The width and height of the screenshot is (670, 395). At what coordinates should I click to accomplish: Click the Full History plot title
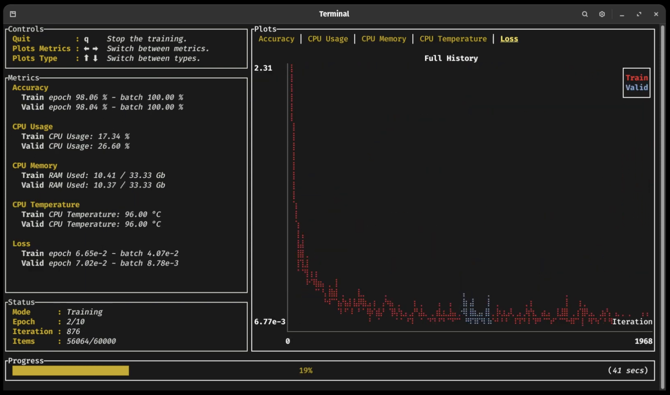pos(451,58)
